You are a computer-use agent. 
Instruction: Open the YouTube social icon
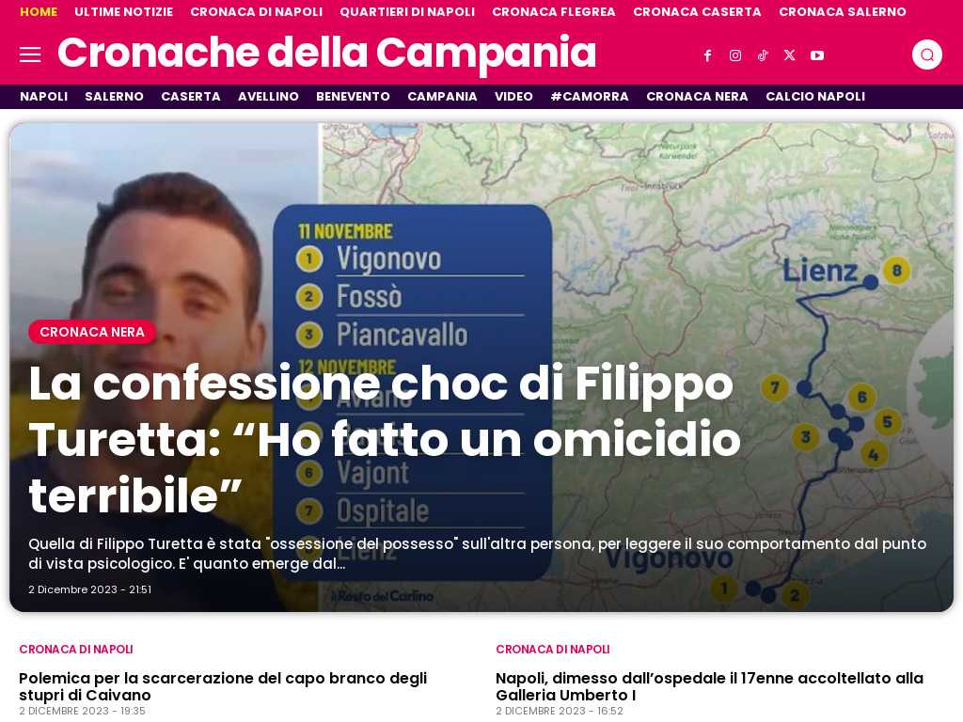[x=817, y=55]
